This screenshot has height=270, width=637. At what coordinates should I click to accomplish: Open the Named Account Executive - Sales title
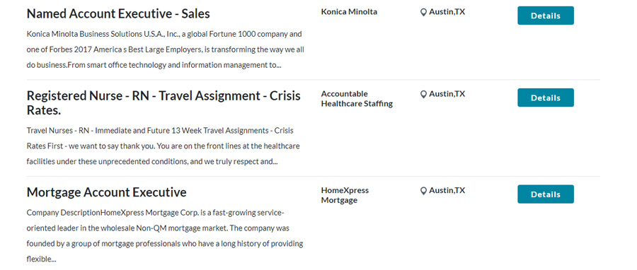click(118, 14)
